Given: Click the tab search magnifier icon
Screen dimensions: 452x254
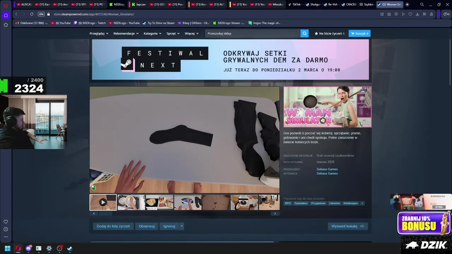Looking at the screenshot, I should point(422,5).
